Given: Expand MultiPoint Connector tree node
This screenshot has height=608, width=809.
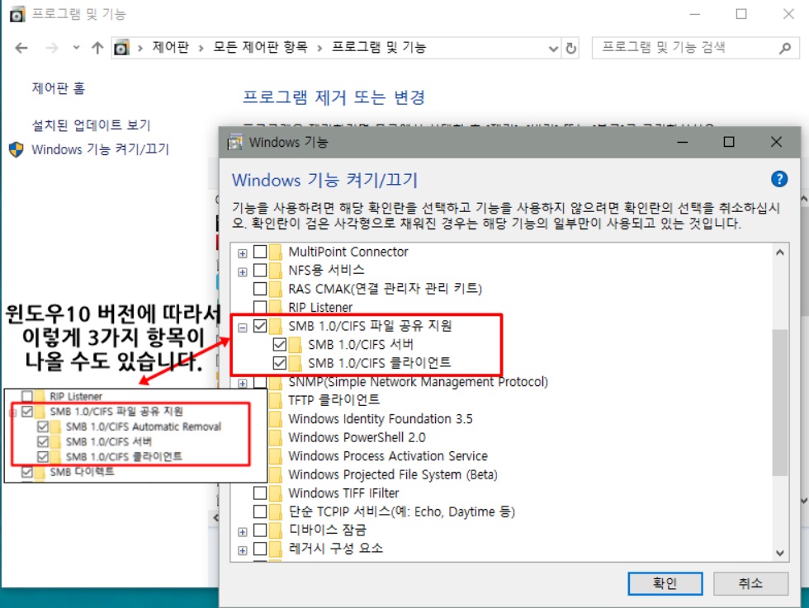Looking at the screenshot, I should tap(243, 253).
